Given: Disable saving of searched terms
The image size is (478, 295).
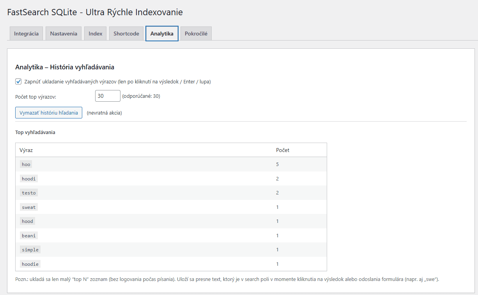Looking at the screenshot, I should tap(18, 81).
